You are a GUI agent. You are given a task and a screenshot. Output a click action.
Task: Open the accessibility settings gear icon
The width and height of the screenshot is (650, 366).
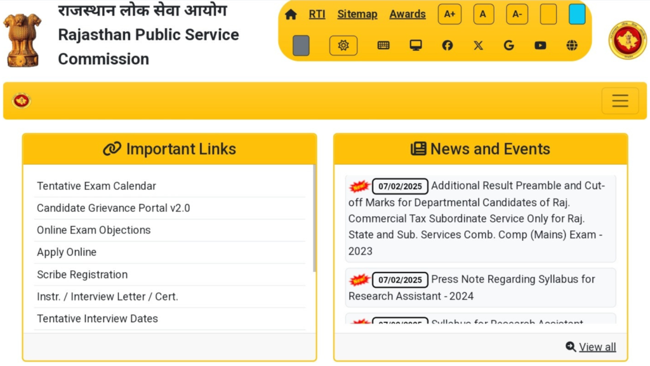click(x=343, y=45)
